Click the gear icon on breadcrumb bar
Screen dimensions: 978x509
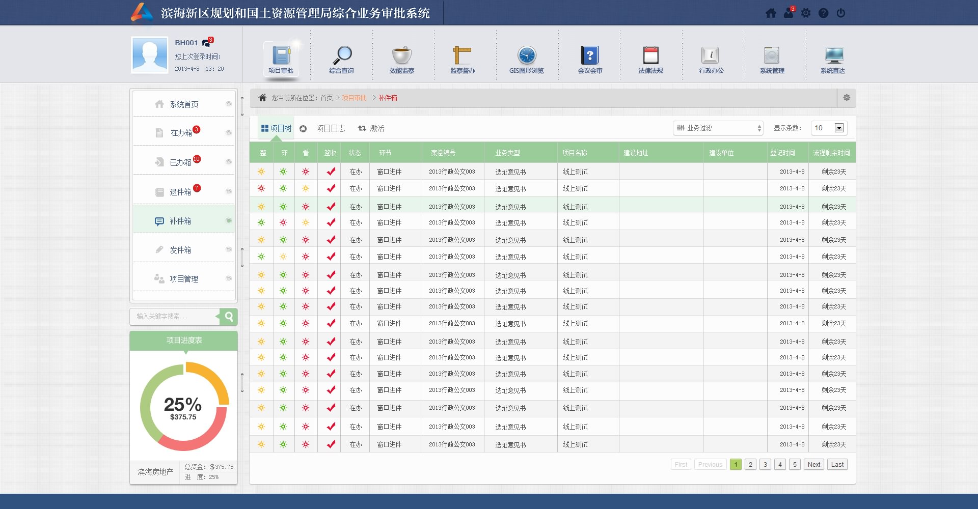847,98
